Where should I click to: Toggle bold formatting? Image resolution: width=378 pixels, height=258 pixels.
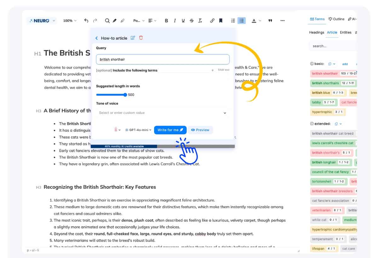(x=166, y=20)
